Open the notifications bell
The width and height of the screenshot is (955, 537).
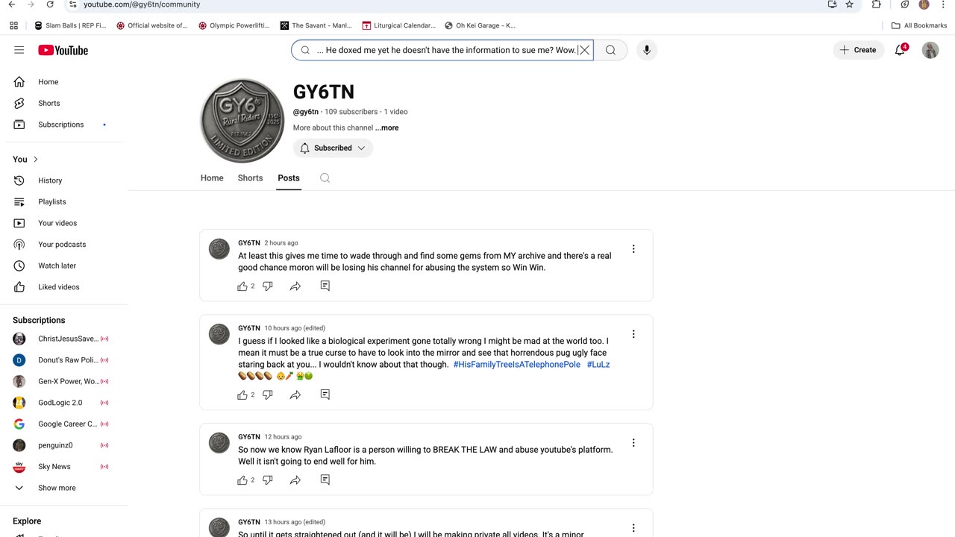(901, 50)
